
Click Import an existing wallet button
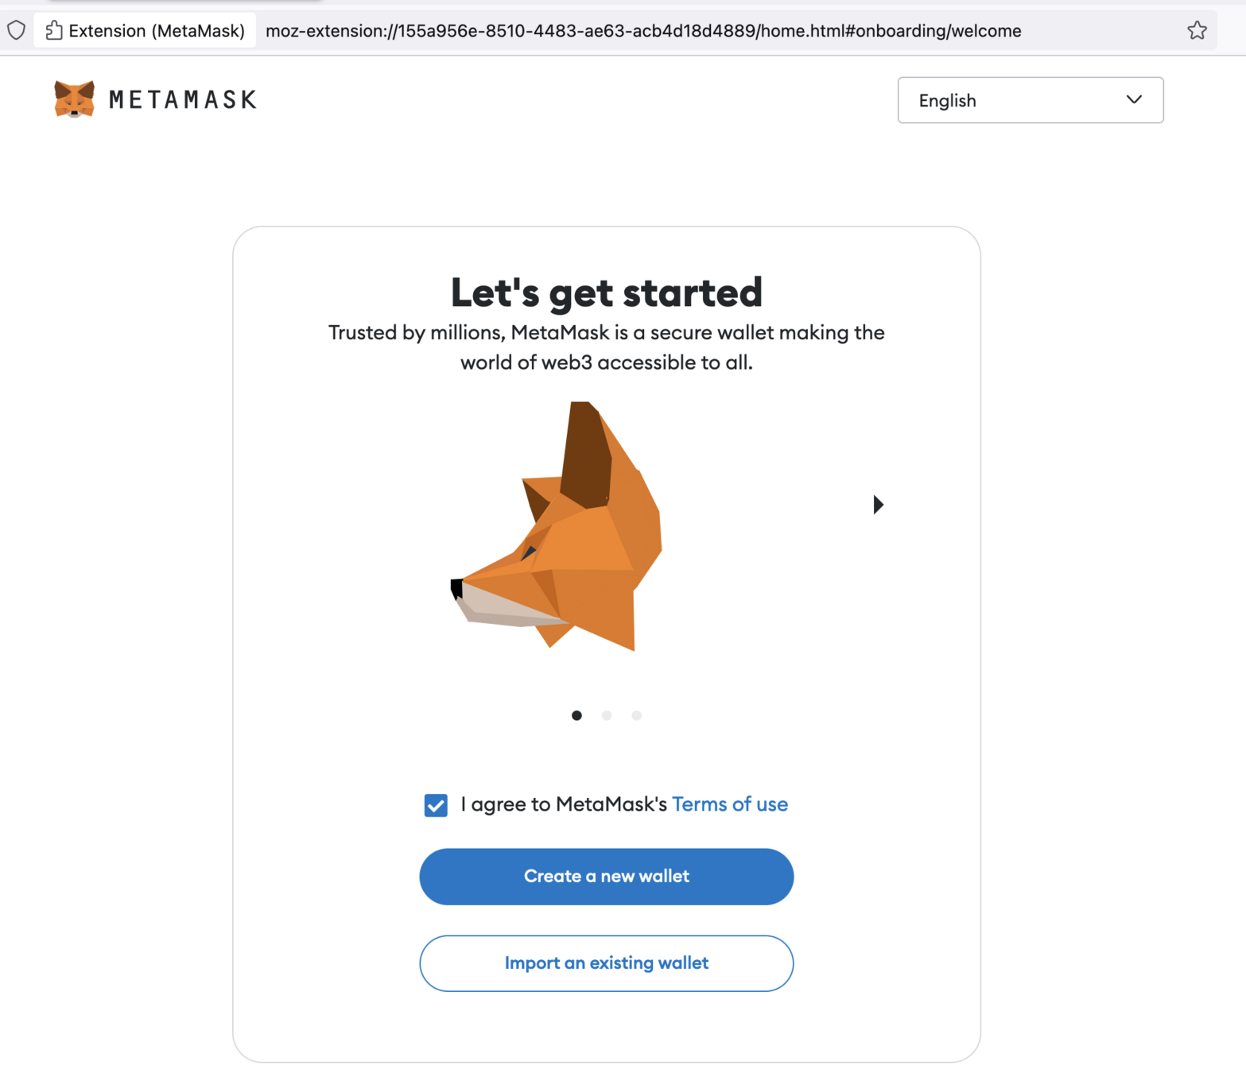tap(607, 963)
